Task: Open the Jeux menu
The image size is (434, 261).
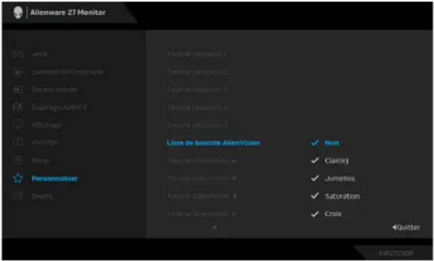Action: [39, 54]
